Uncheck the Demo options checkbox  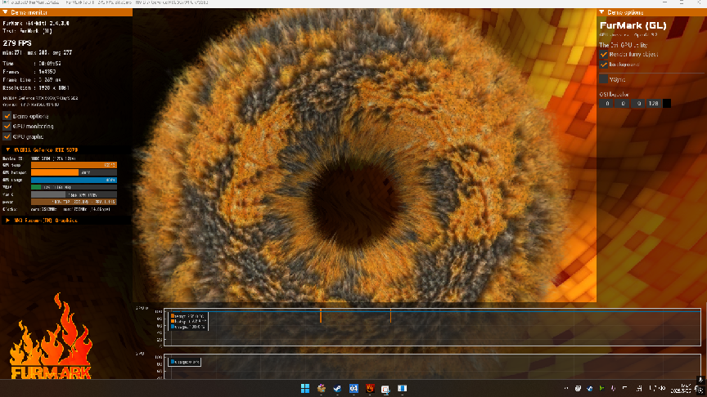pyautogui.click(x=7, y=116)
